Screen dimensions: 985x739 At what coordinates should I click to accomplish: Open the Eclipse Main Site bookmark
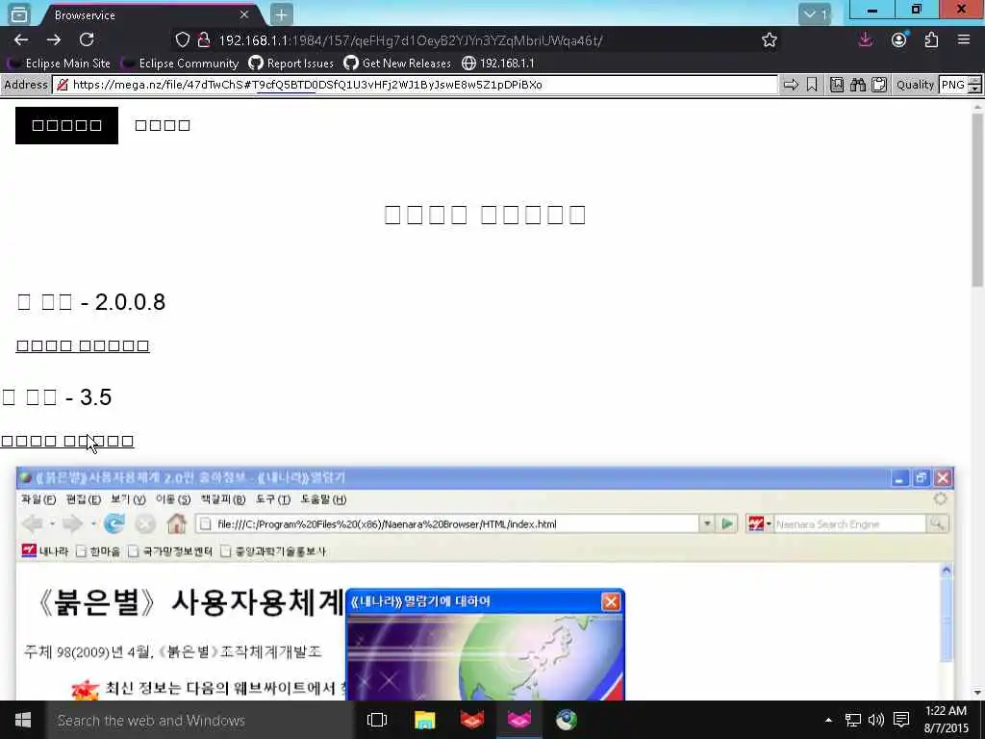[59, 64]
